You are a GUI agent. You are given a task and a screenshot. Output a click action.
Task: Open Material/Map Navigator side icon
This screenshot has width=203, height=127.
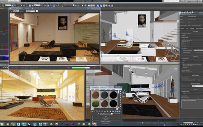121,109
